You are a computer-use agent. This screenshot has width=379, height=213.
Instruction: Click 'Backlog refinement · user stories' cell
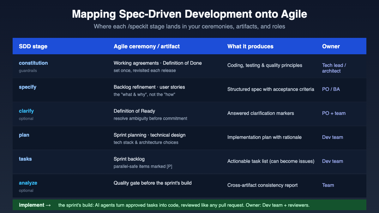(x=149, y=87)
